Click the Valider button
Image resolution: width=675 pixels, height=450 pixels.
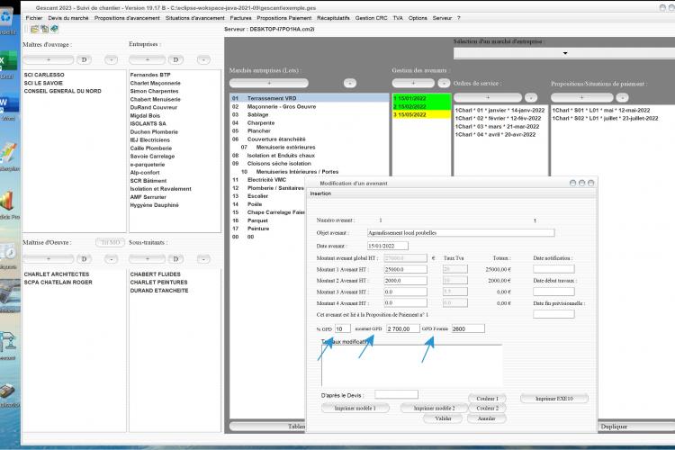[x=443, y=418]
